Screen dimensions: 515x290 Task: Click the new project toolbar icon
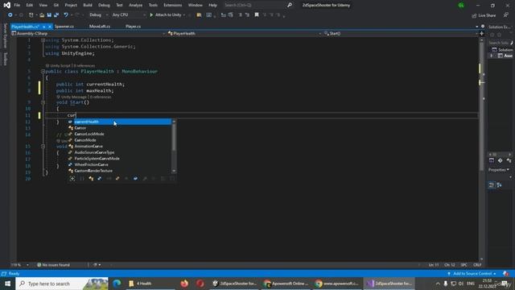click(31, 14)
